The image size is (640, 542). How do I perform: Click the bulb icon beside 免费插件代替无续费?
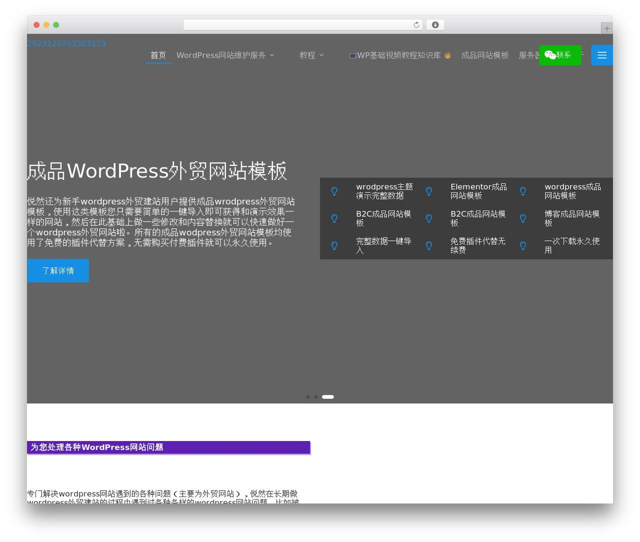[x=428, y=245]
